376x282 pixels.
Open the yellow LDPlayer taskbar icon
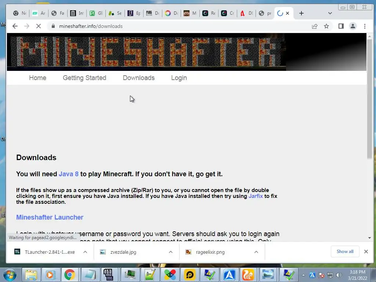(190, 275)
